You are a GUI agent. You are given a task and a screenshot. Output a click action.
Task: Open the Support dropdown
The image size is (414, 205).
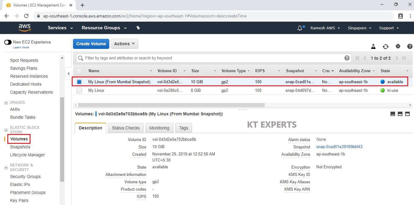point(389,28)
